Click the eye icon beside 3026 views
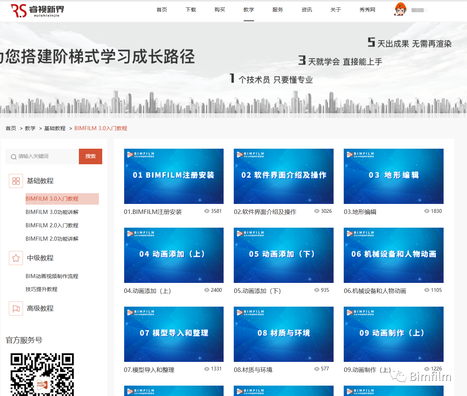 tap(317, 211)
